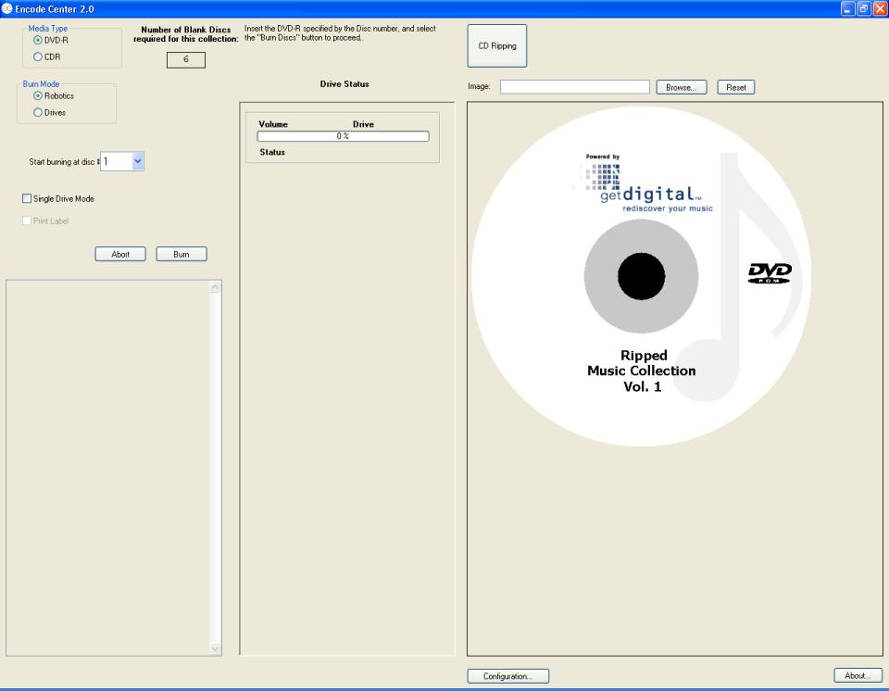This screenshot has width=889, height=691.
Task: Open the Configuration dialog
Action: (507, 675)
